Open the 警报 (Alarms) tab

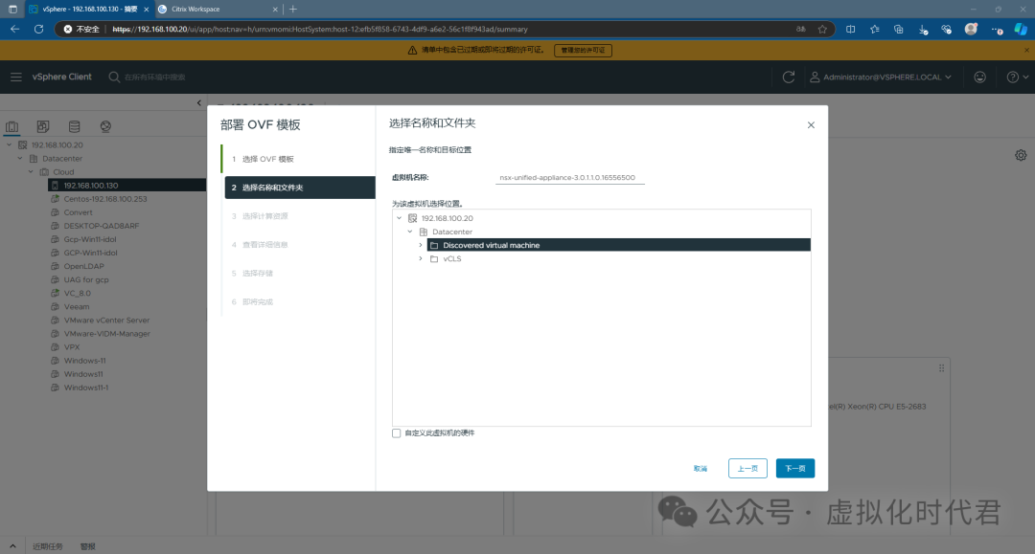coord(88,546)
